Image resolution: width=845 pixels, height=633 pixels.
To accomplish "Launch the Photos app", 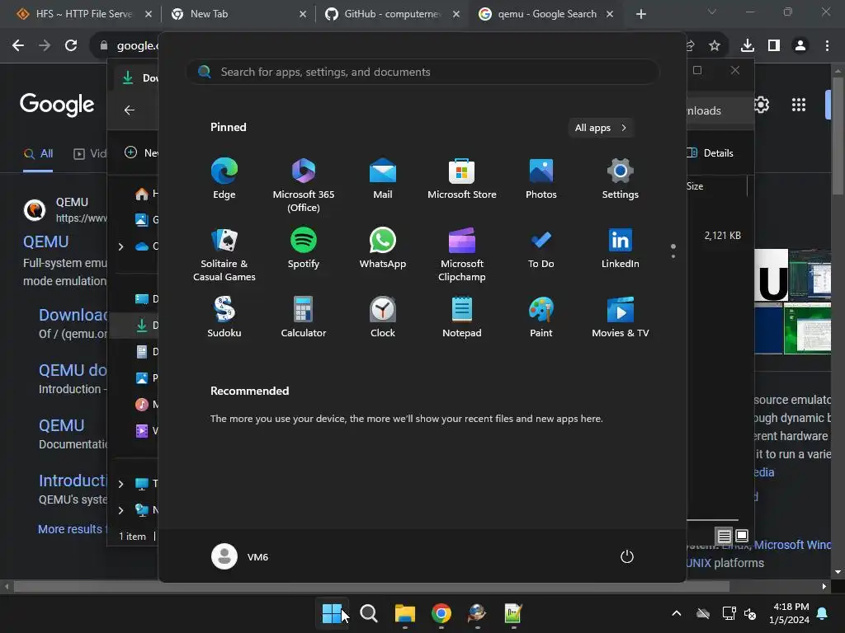I will [x=541, y=179].
